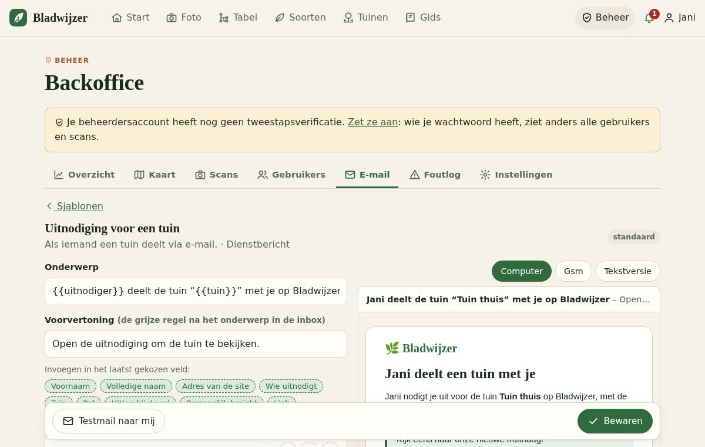Click the 'Zet ze aan' link
The height and width of the screenshot is (447, 705).
372,122
